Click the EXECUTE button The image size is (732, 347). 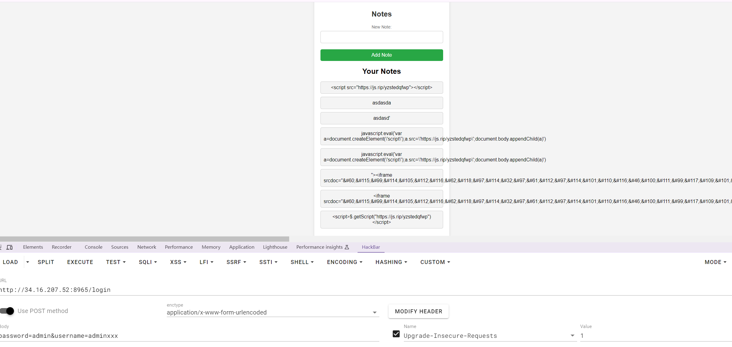coord(80,262)
